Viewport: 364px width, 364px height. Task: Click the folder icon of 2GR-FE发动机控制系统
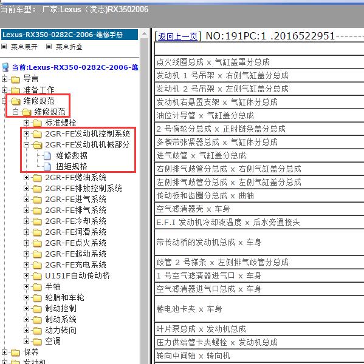tap(37, 134)
